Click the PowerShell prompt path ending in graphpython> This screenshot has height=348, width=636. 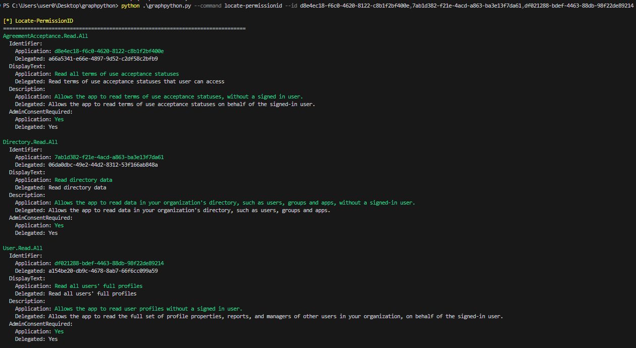(x=61, y=5)
